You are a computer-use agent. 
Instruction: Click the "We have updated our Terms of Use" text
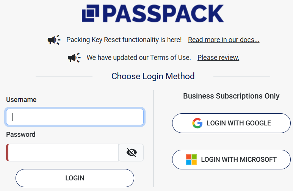pos(138,58)
